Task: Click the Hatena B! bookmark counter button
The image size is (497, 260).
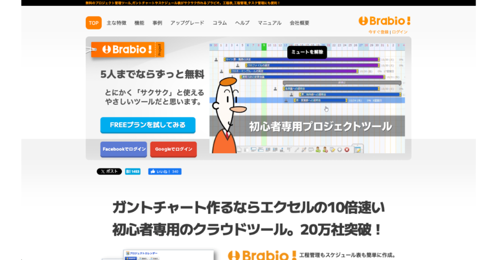Action: coord(133,171)
